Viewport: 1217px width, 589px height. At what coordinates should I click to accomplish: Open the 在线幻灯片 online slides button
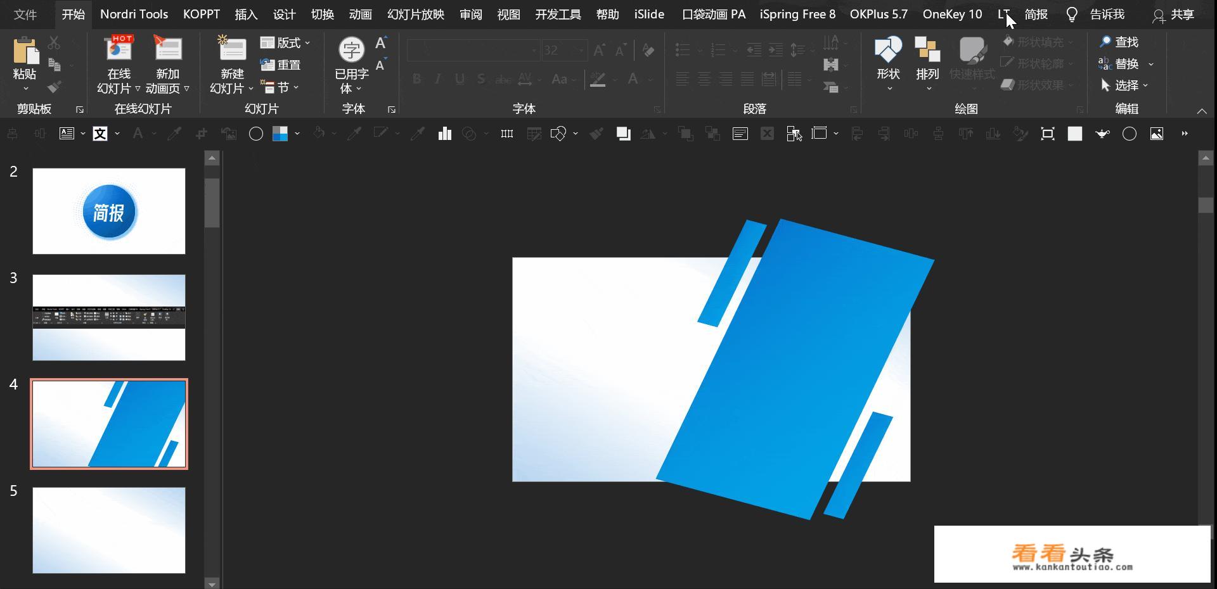click(x=119, y=65)
